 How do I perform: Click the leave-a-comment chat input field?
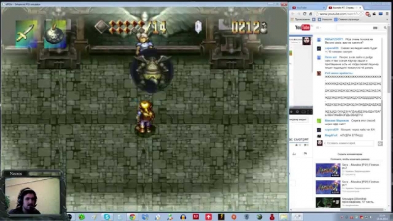coord(349,143)
